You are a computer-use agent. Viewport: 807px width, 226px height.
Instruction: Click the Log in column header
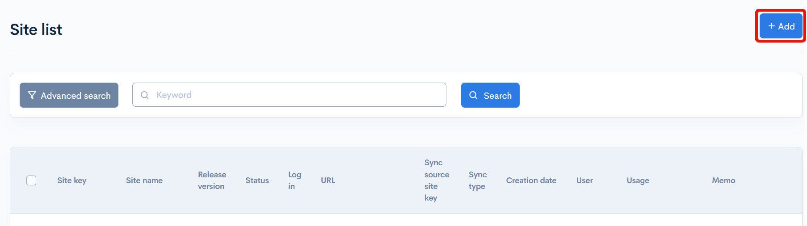click(294, 180)
